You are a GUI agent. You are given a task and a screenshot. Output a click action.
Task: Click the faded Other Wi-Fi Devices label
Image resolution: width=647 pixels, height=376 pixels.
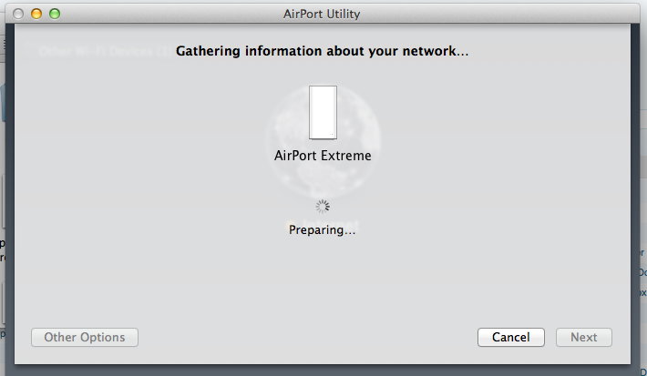tap(105, 51)
